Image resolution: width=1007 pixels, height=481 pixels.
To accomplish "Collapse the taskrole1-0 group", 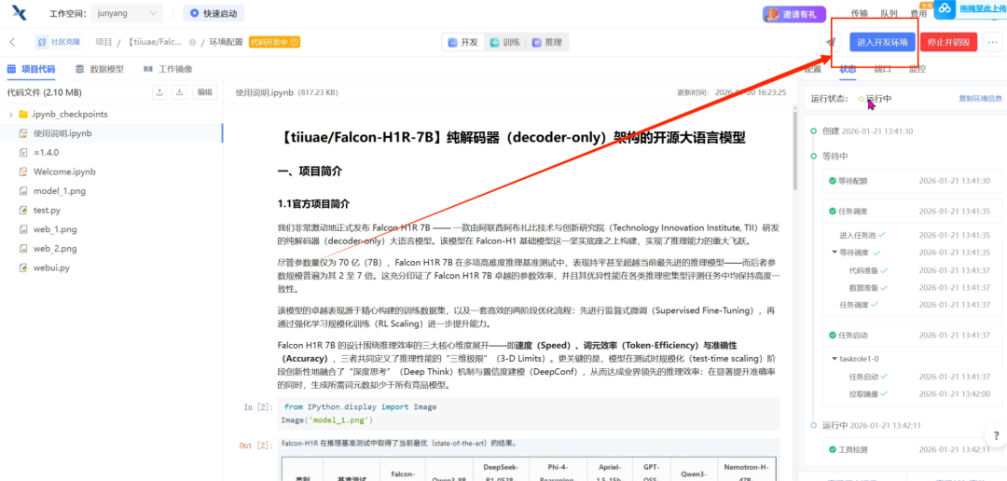I will click(x=835, y=358).
